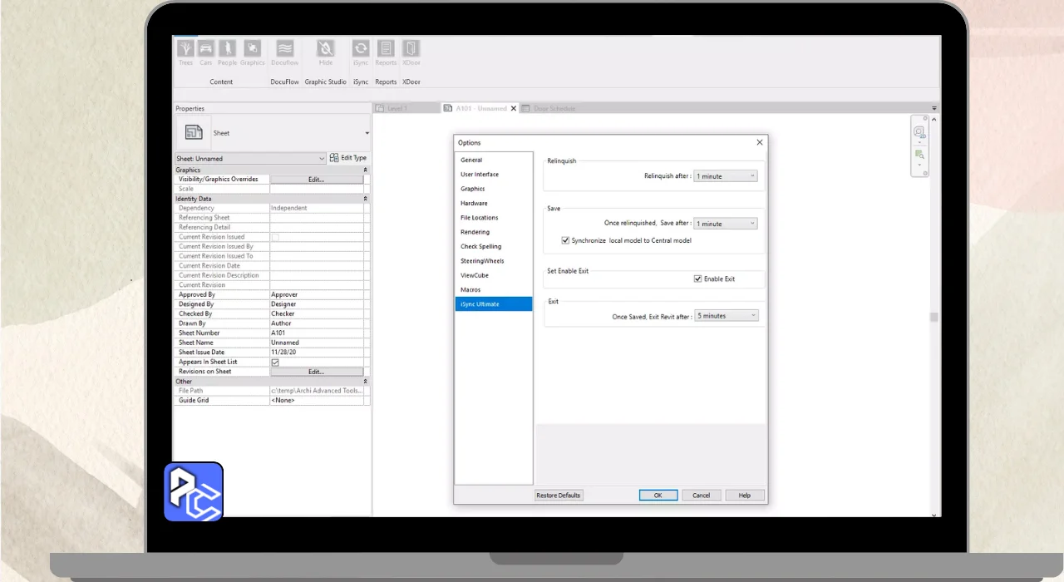The image size is (1064, 582).
Task: Uncheck the Enable Exit checkbox
Action: click(698, 279)
